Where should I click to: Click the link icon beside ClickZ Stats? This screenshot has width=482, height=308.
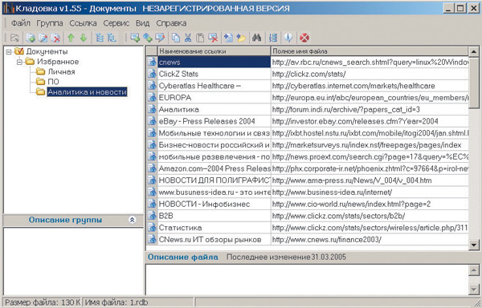point(152,74)
